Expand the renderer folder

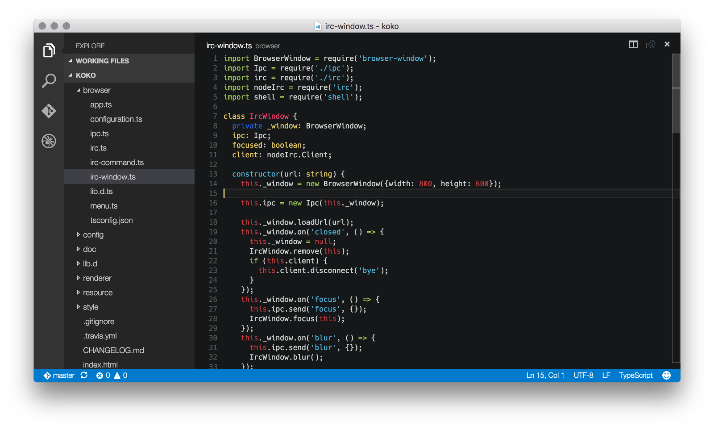point(79,278)
